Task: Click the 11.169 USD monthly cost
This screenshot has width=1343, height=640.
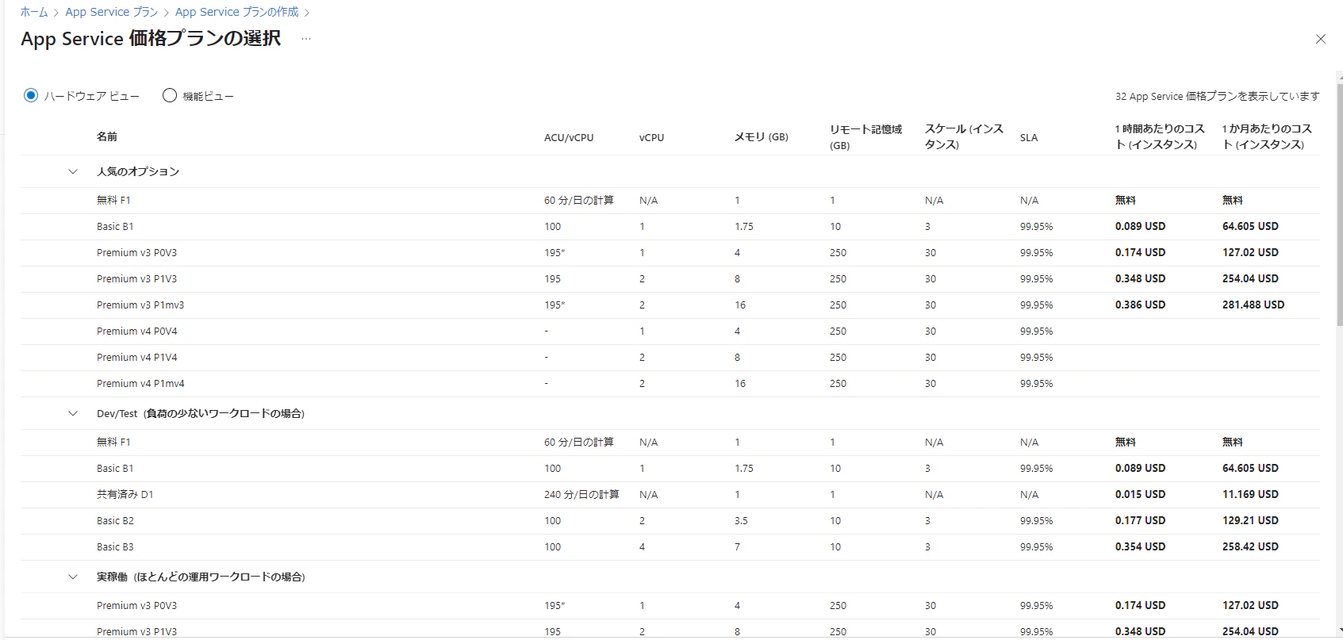Action: point(1250,495)
